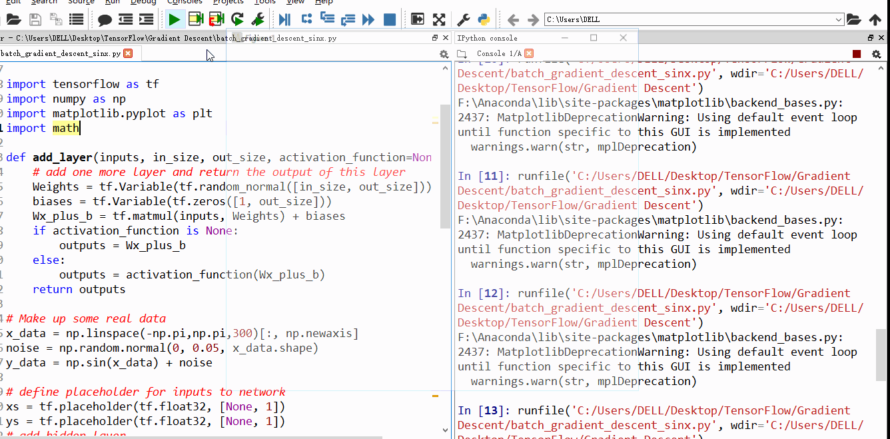
Task: Click the 'outputs = Wx_plus_b' line
Action: 122,245
